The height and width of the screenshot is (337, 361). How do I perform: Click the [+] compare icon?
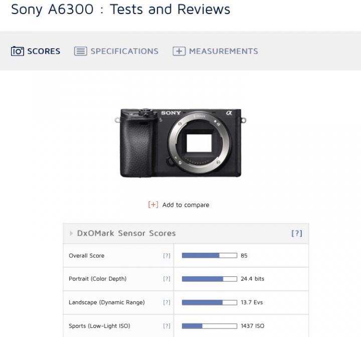click(153, 205)
